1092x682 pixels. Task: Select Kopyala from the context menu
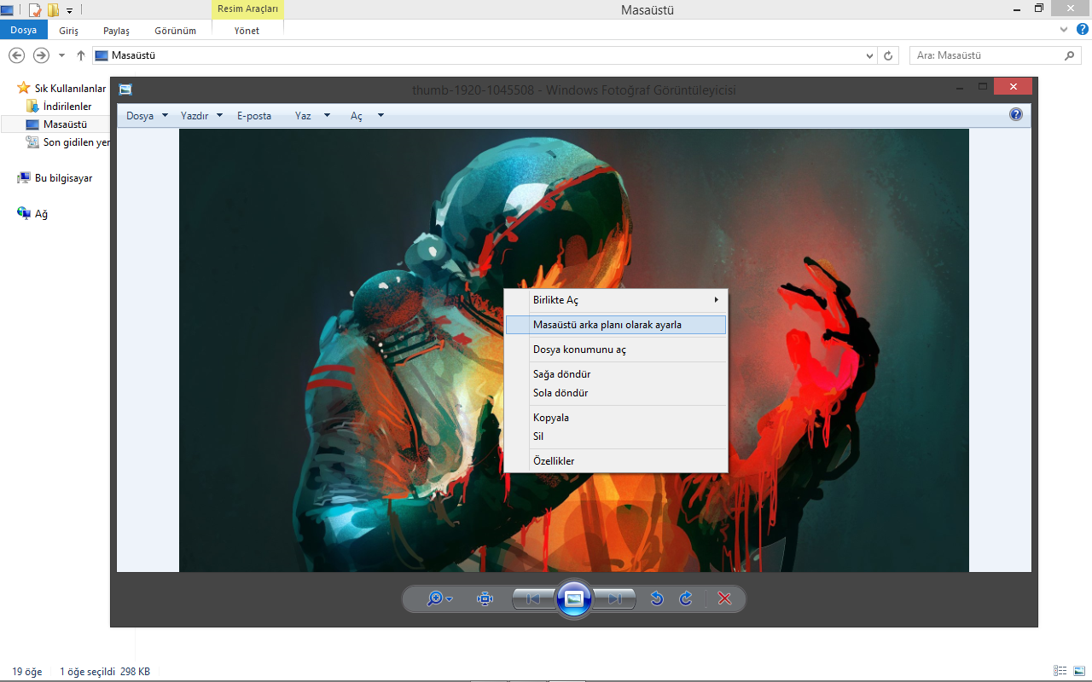pos(615,418)
